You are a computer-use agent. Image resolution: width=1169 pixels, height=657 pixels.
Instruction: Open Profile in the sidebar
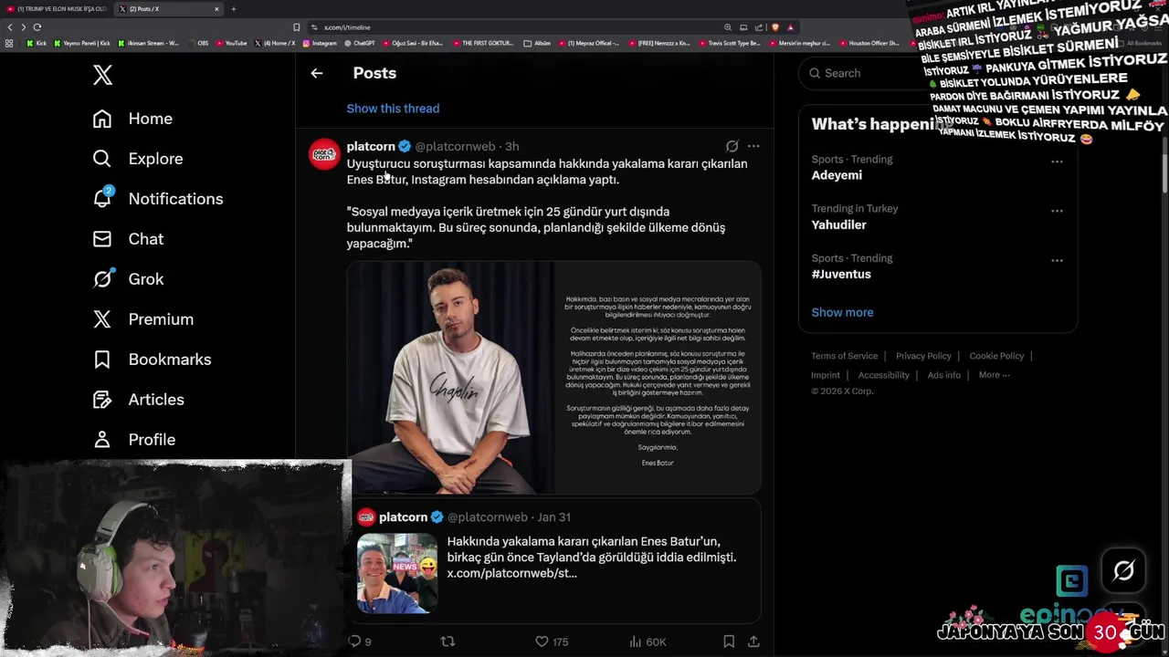point(133,440)
